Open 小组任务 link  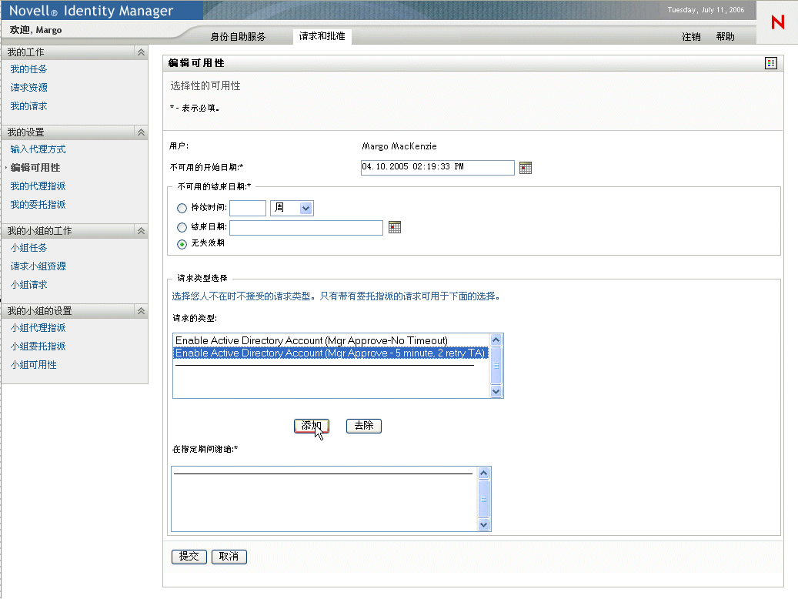coord(28,248)
